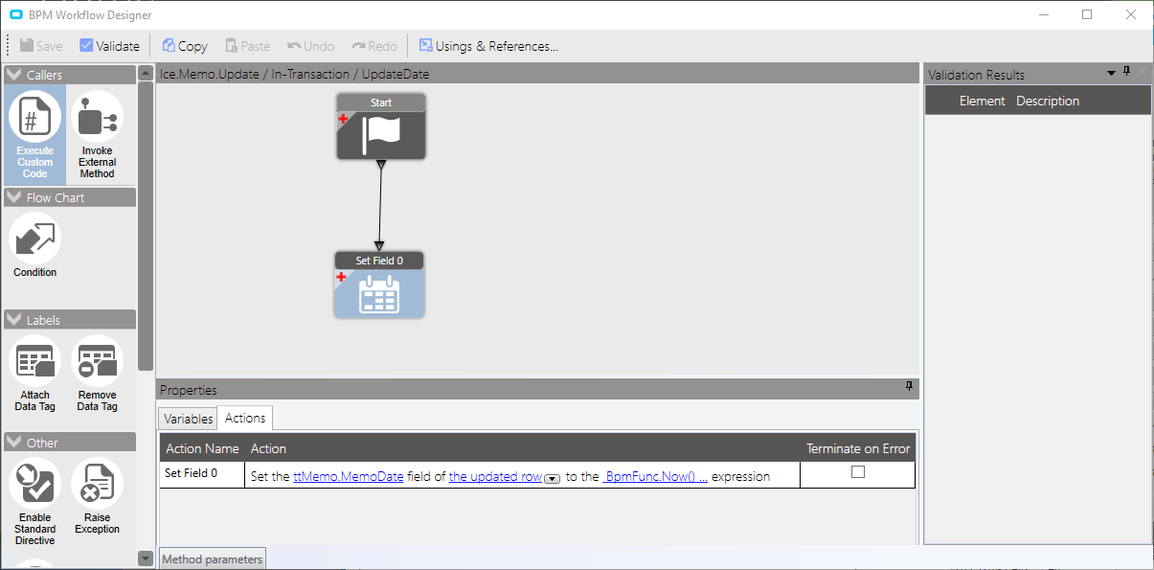Screen dimensions: 1154x570
Task: Click Undo in the toolbar
Action: click(x=311, y=46)
